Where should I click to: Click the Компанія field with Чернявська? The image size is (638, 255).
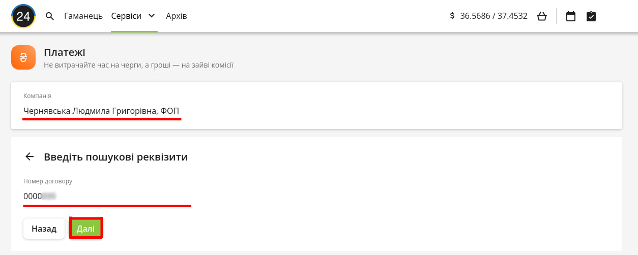(x=102, y=111)
